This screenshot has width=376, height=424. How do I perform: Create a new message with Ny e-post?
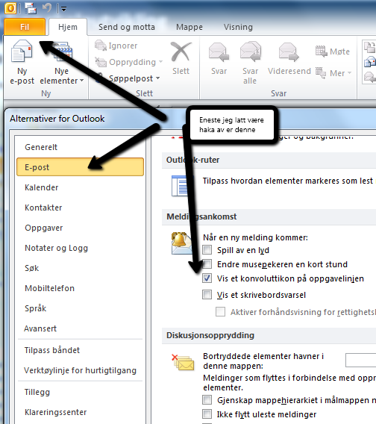22,63
